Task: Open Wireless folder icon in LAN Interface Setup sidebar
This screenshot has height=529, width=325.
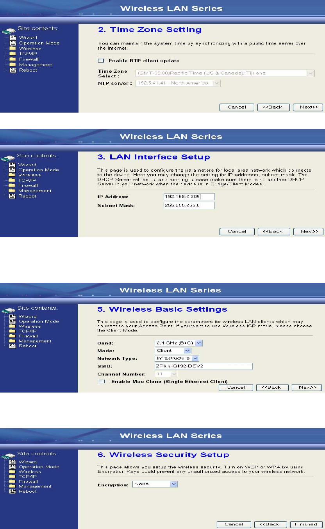Action: click(x=12, y=175)
